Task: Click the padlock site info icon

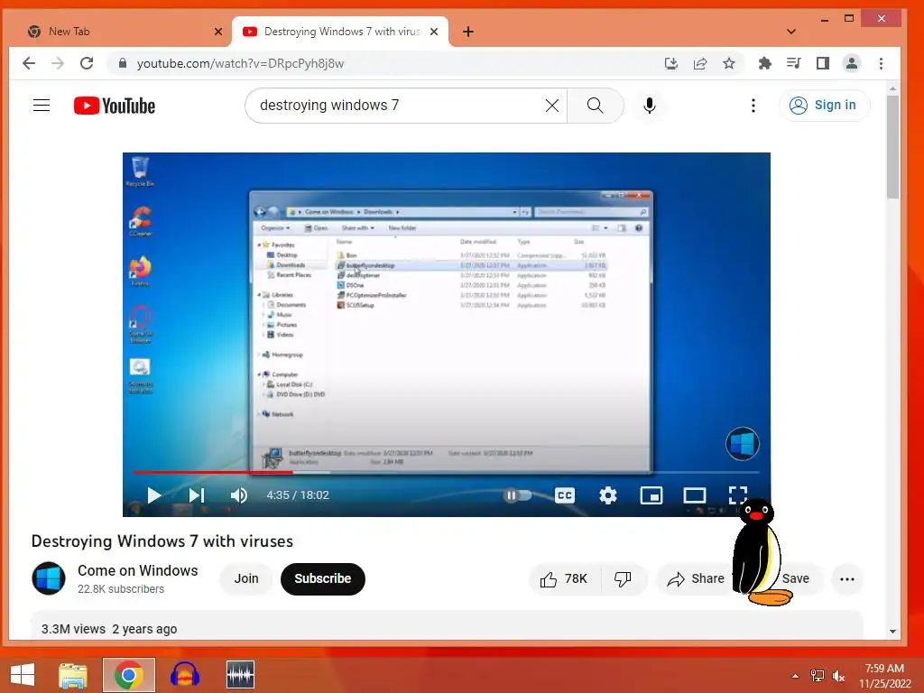Action: point(123,63)
